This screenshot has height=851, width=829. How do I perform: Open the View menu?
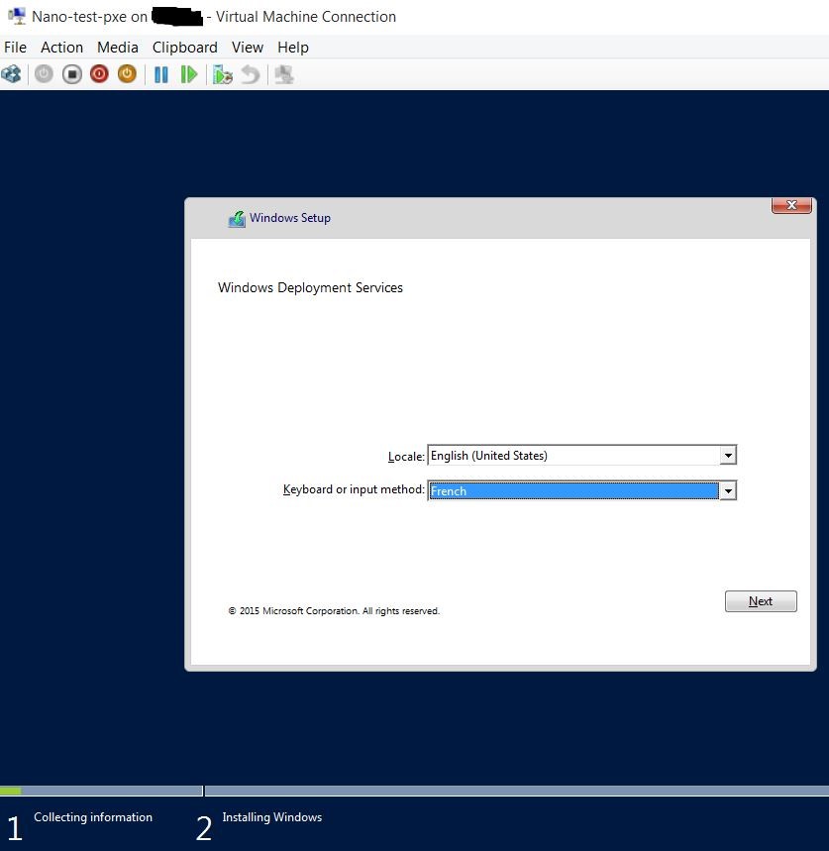248,48
